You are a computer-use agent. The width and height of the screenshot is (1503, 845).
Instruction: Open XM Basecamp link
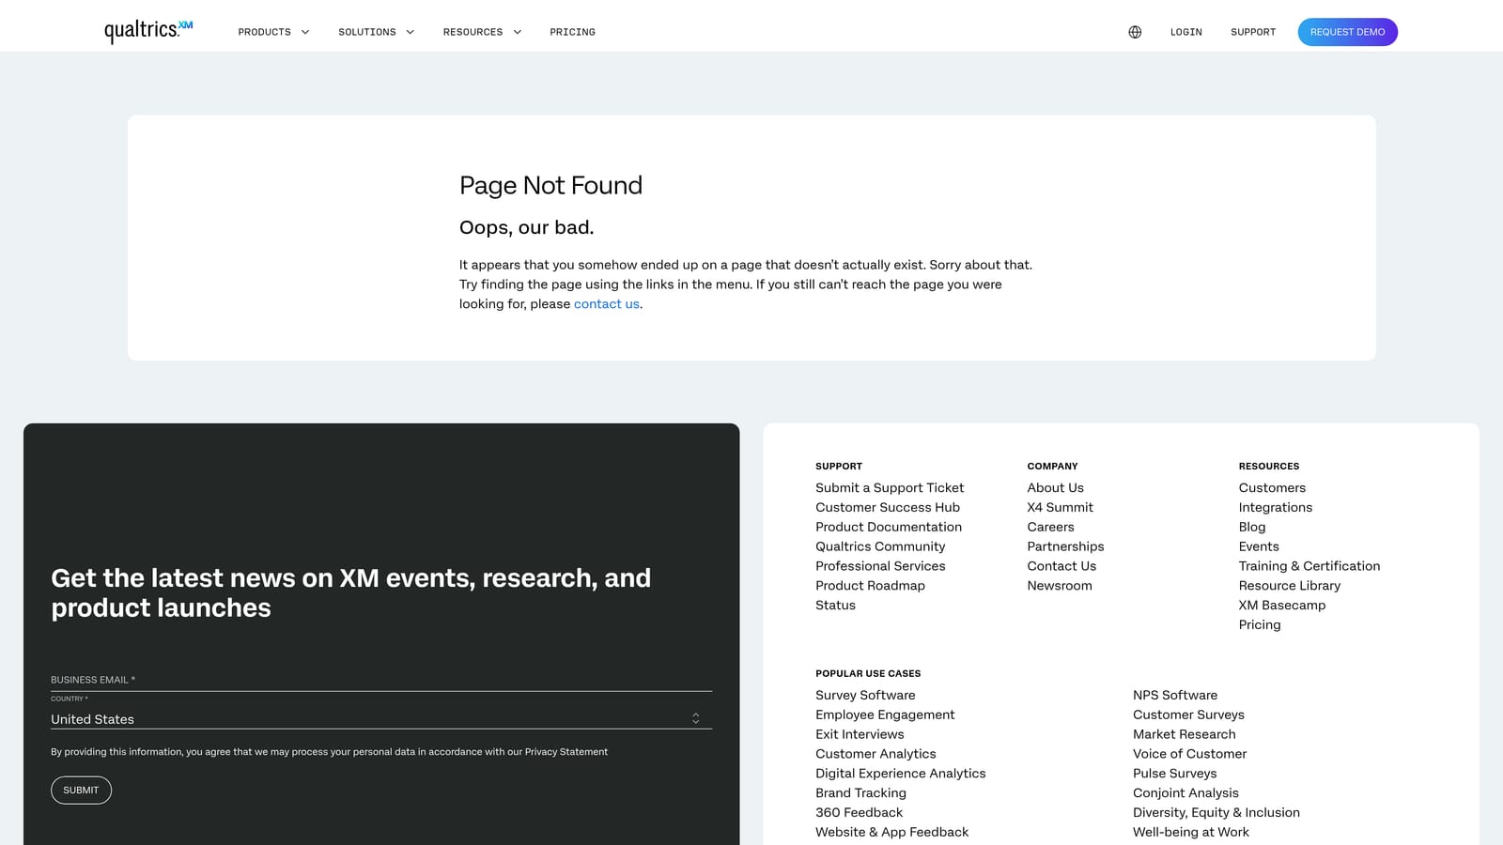pyautogui.click(x=1281, y=606)
